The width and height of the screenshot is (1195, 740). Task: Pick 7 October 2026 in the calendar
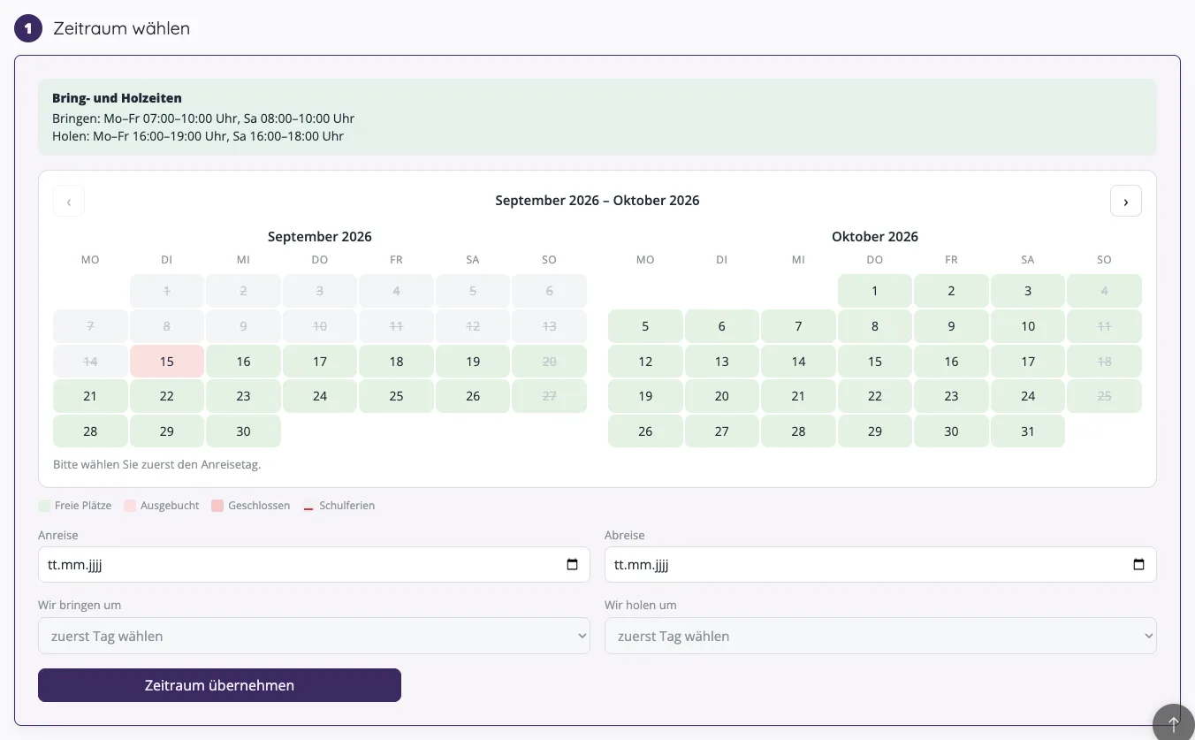798,326
